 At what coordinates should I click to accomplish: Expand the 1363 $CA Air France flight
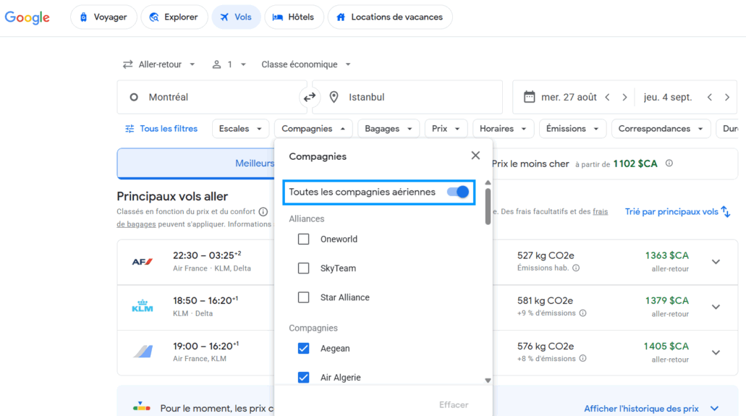pos(716,262)
